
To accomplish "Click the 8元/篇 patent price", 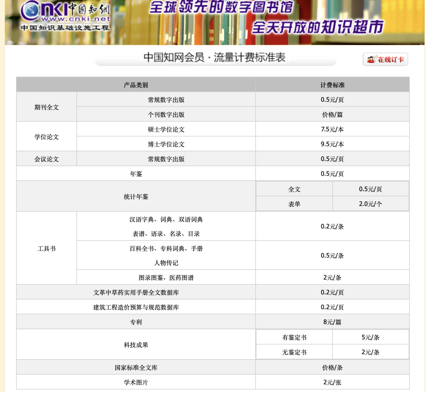I will click(x=332, y=322).
